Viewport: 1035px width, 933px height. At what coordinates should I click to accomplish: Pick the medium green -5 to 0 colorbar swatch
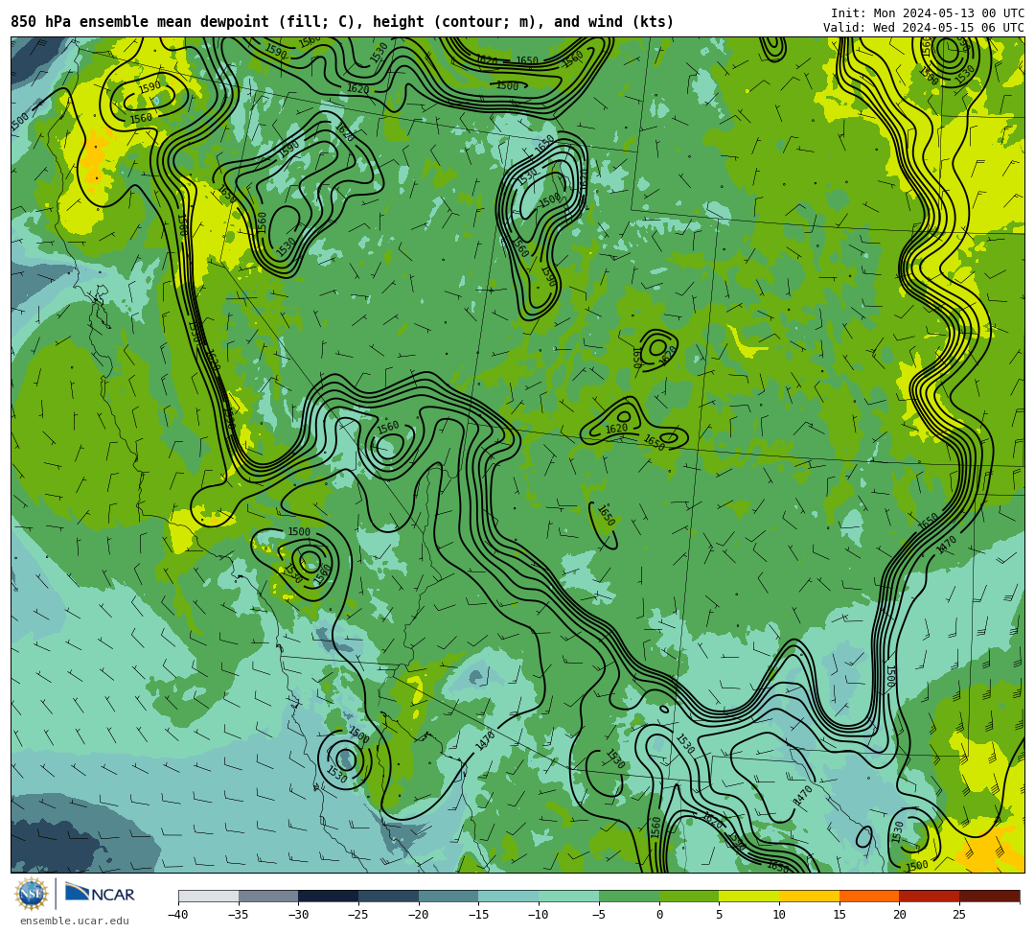point(629,896)
